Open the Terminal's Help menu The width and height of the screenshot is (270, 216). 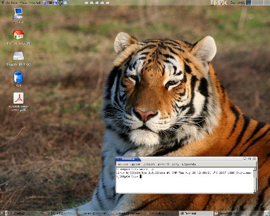pyautogui.click(x=188, y=164)
